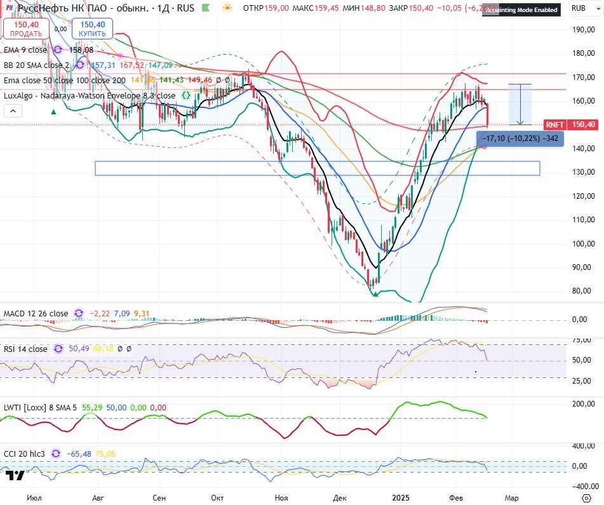
Task: Click the Bollinger basis value 157,31
Action: click(x=104, y=65)
